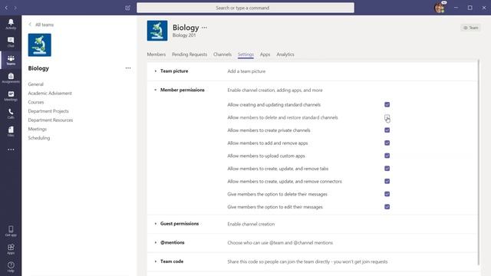Image resolution: width=491 pixels, height=276 pixels.
Task: Go back using the navigation arrow
Action: click(6, 8)
